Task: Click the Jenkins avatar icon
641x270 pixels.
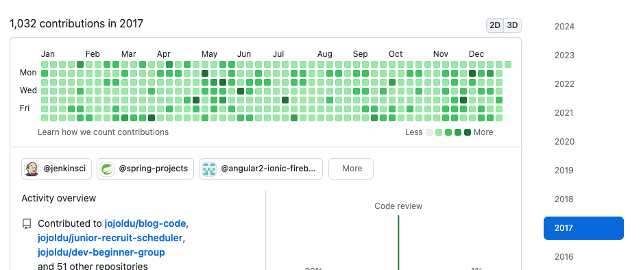Action: coord(32,169)
